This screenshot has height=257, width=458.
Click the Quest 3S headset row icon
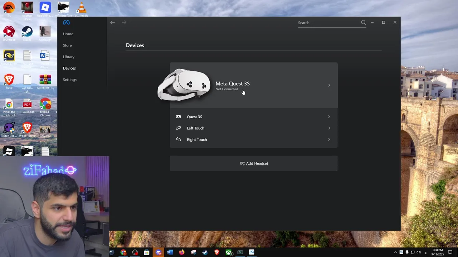click(178, 117)
